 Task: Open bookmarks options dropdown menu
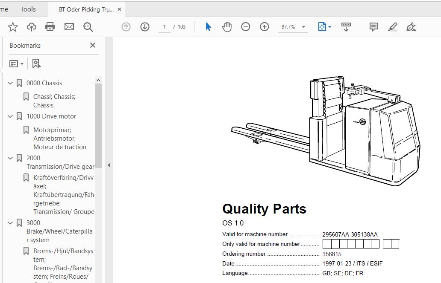click(17, 64)
